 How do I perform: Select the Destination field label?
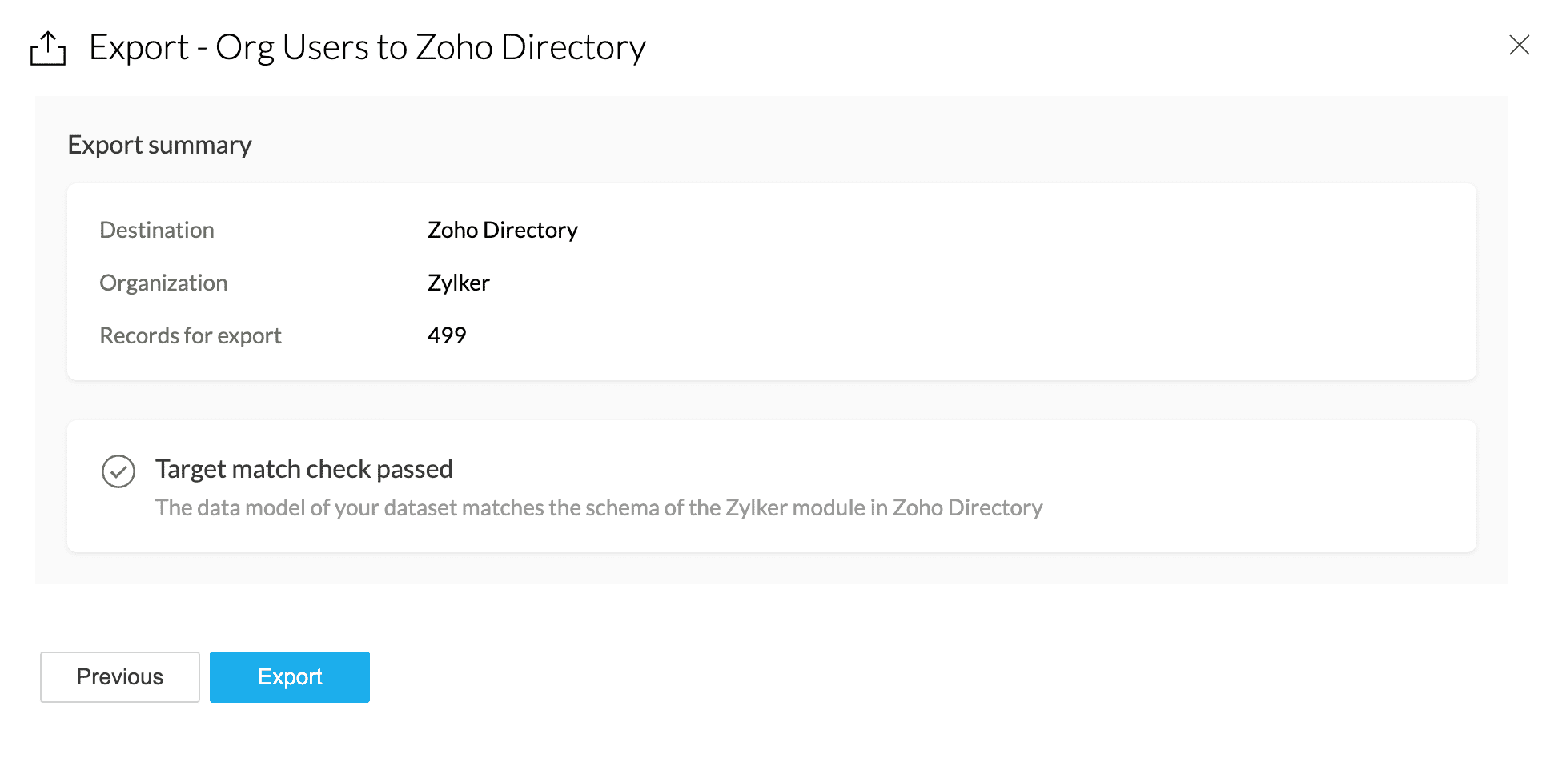pos(157,230)
